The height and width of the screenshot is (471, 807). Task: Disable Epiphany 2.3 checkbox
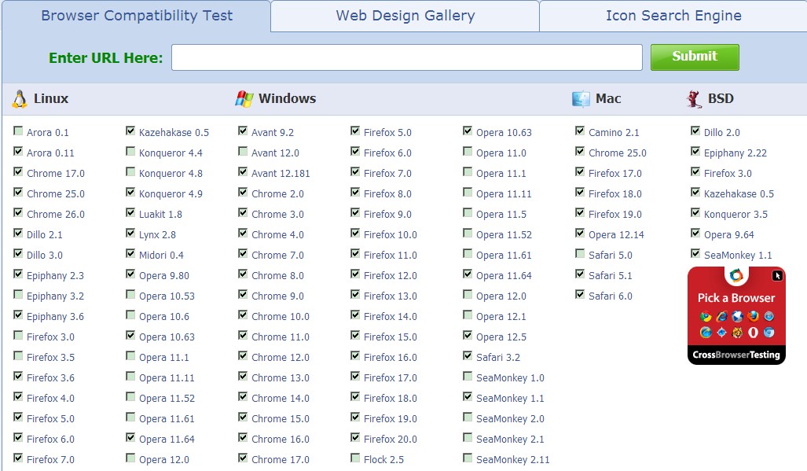[x=18, y=274]
